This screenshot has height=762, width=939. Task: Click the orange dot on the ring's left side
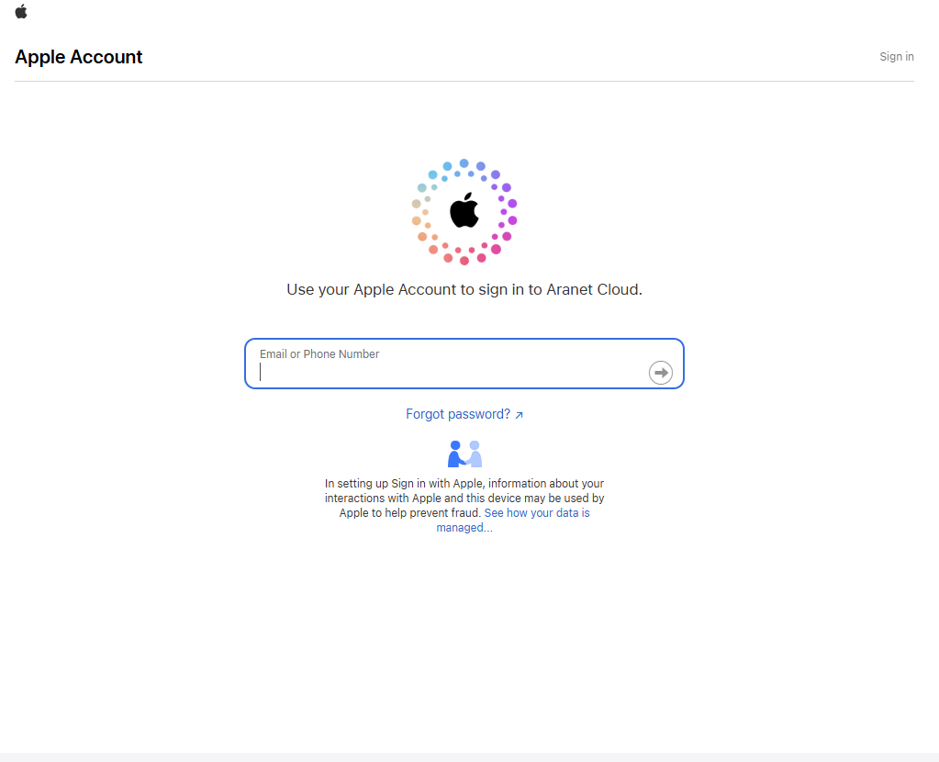[417, 220]
